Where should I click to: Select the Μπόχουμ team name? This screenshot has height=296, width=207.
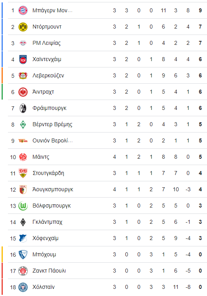pyautogui.click(x=44, y=254)
